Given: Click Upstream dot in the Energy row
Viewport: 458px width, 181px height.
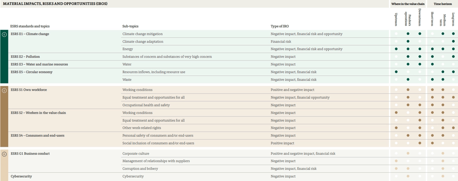Looking at the screenshot, I should click(x=396, y=49).
